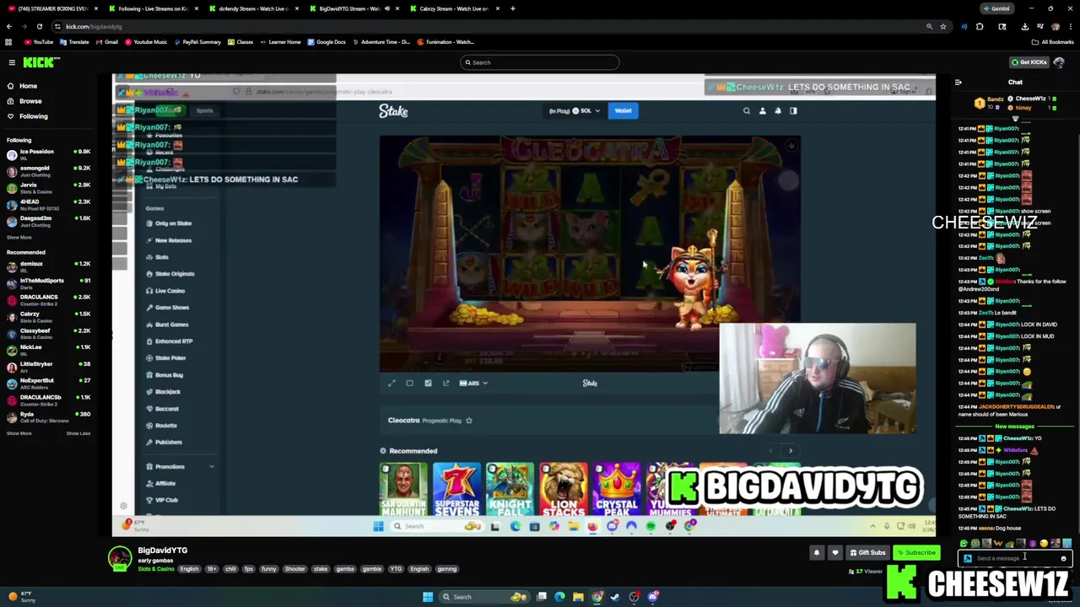Open NoExpertBut recommended channel
The image size is (1080, 607).
(48, 384)
